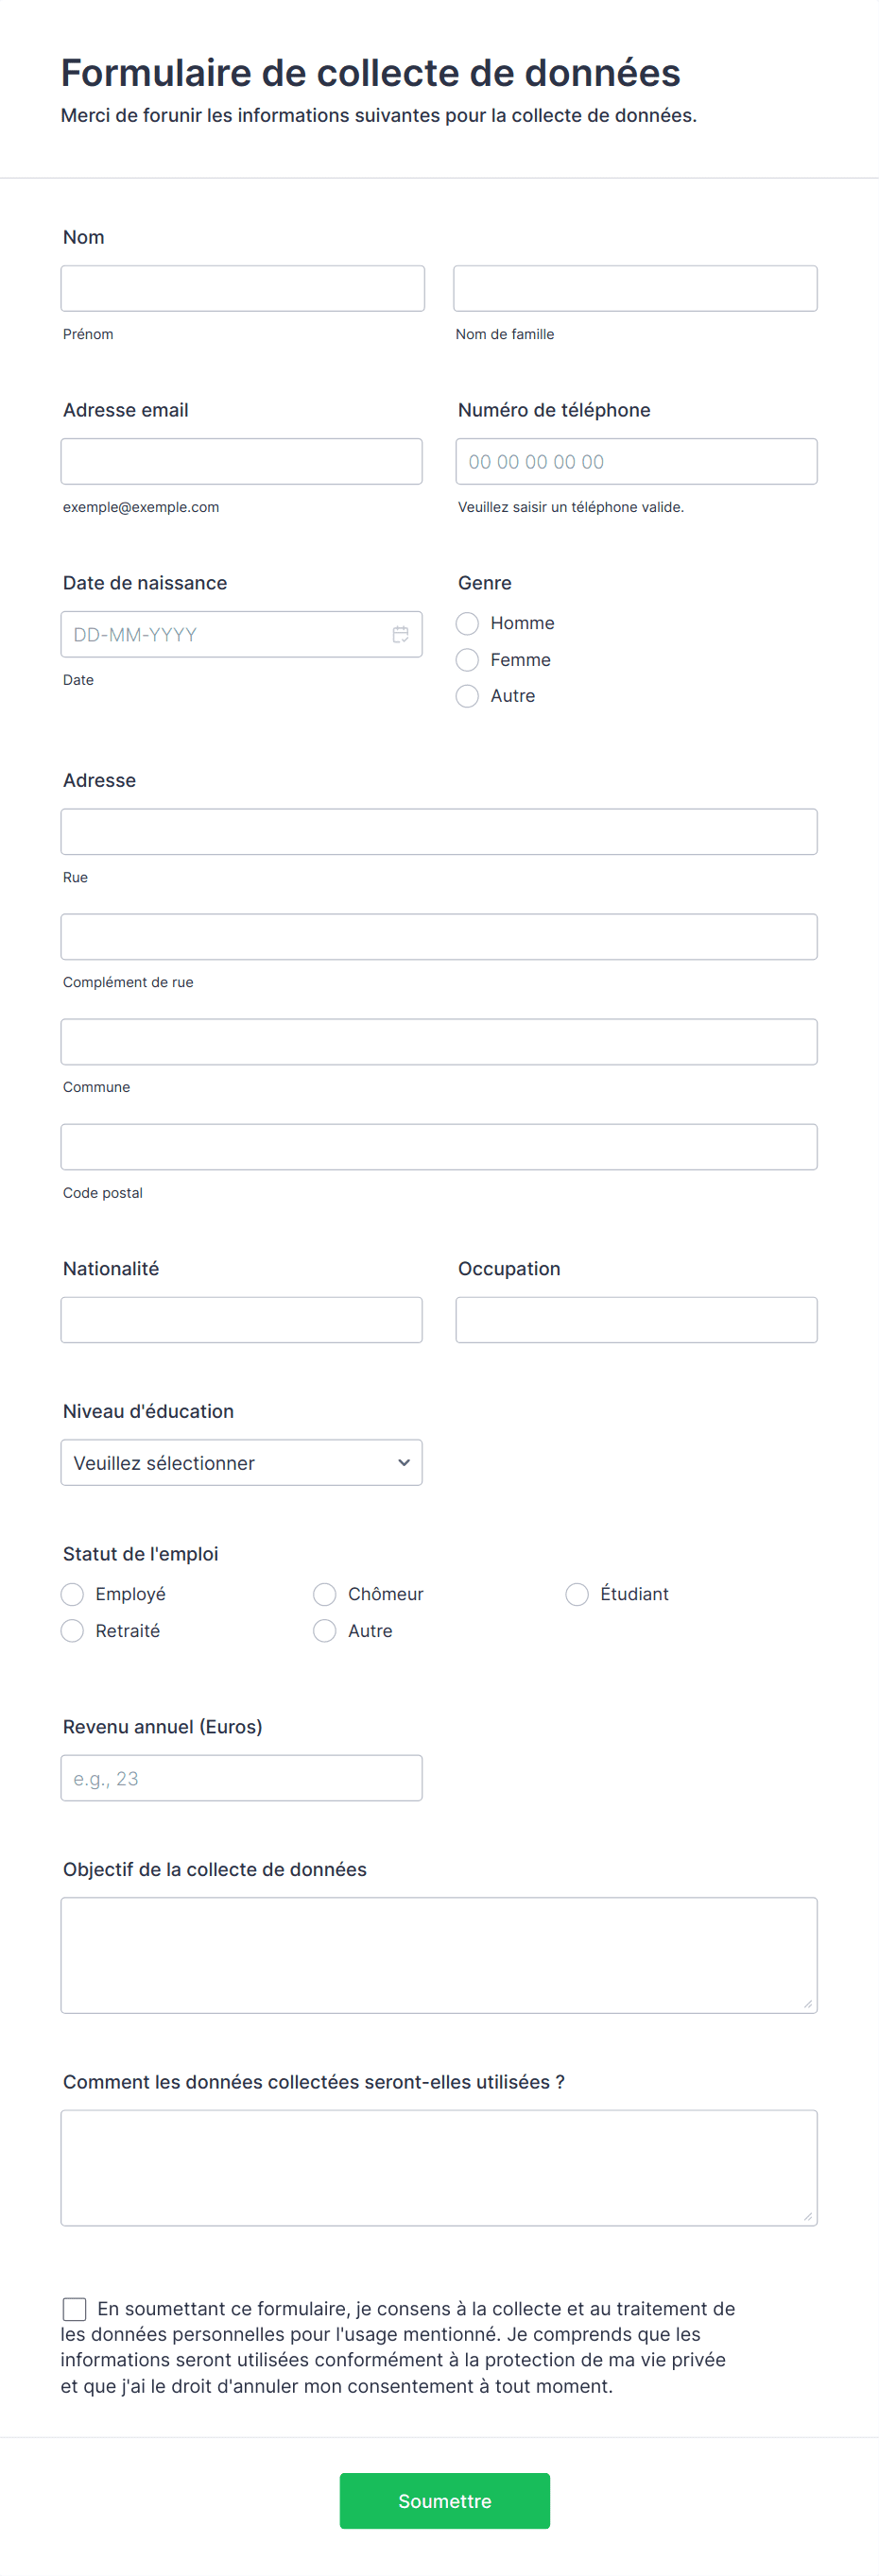Viewport: 879px width, 2576px height.
Task: Click the Code postal field
Action: [438, 1146]
